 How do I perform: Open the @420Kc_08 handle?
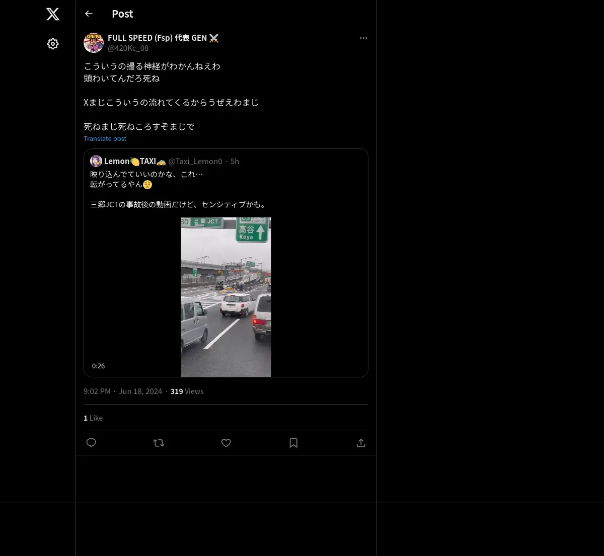click(x=128, y=48)
